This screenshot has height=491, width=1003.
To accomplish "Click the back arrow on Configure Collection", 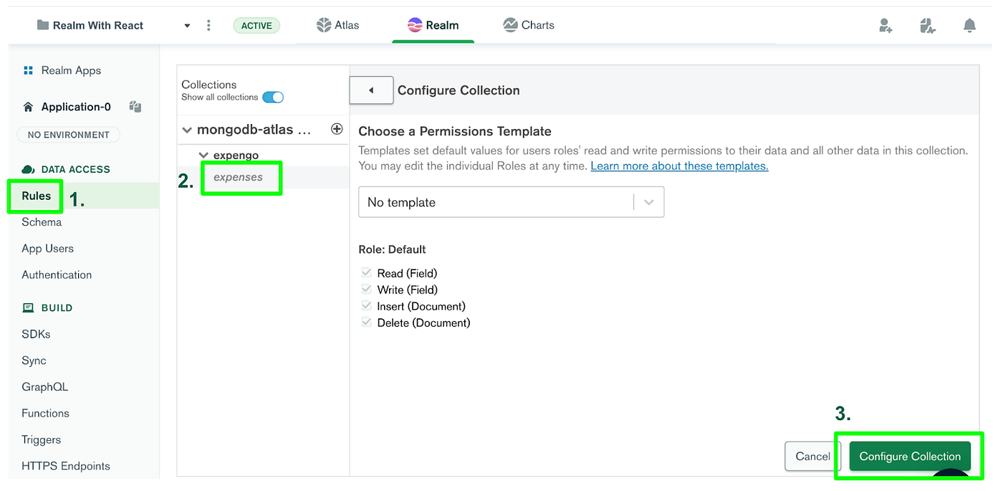I will [x=371, y=90].
